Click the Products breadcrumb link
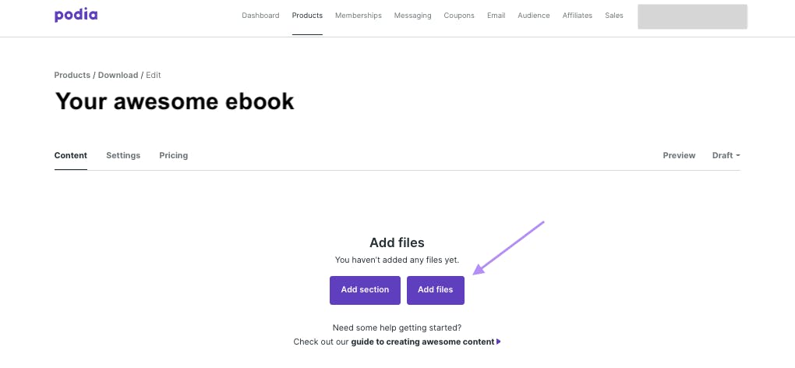 pos(72,75)
